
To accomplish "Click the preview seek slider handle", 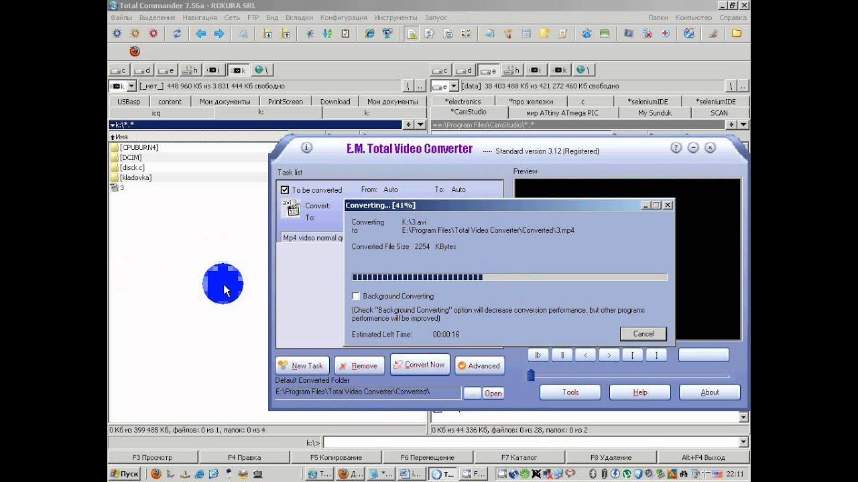I will 531,375.
